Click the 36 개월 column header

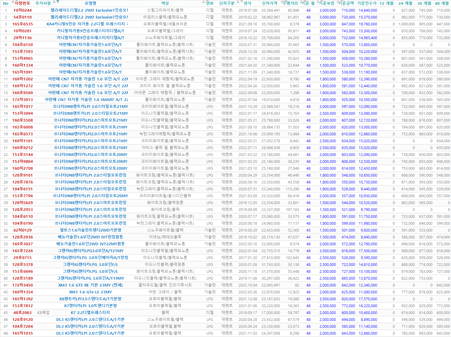(424, 3)
